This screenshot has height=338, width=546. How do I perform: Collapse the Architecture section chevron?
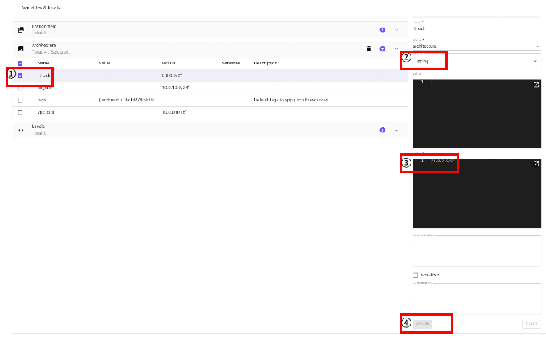[x=396, y=49]
